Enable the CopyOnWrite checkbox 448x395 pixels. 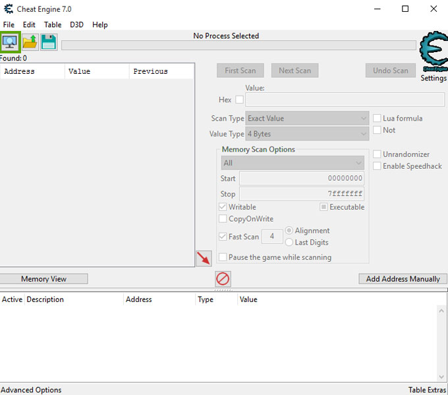tap(223, 218)
